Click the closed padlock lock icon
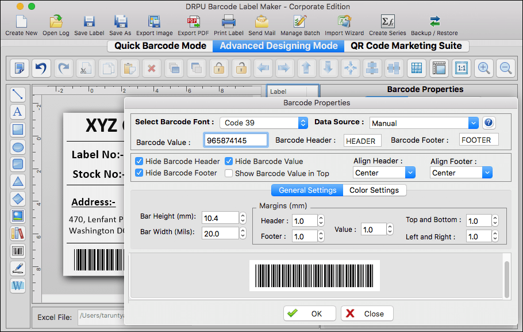The width and height of the screenshot is (523, 332). coord(219,68)
